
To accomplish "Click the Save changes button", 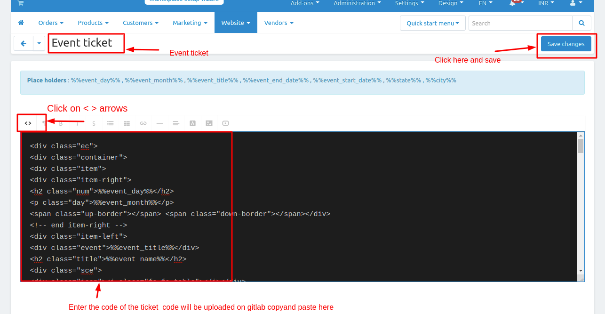I will (x=565, y=44).
